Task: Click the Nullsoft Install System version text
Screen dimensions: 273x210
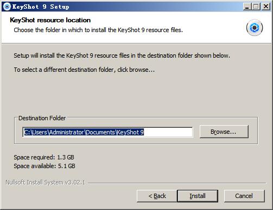Action: coord(46,182)
